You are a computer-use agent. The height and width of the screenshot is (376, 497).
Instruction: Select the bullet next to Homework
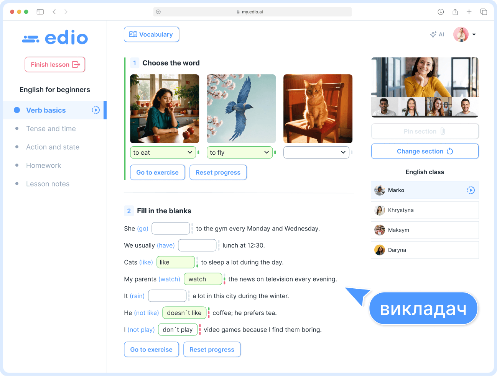(16, 165)
